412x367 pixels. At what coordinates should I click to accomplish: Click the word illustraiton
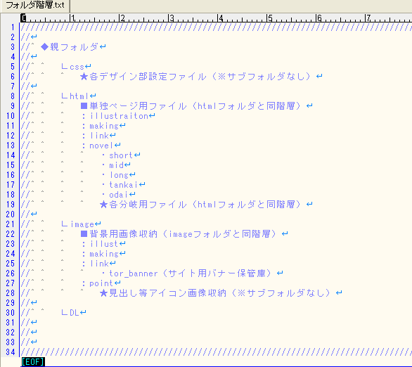tap(120, 116)
